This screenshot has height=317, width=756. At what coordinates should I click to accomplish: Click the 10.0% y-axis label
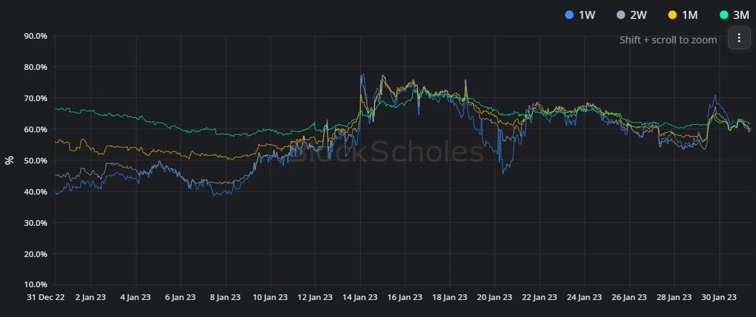click(x=36, y=284)
